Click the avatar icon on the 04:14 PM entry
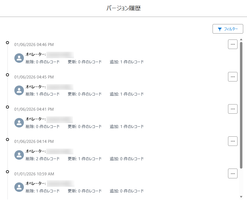Viewport: 247px width, 200px height. pyautogui.click(x=19, y=155)
